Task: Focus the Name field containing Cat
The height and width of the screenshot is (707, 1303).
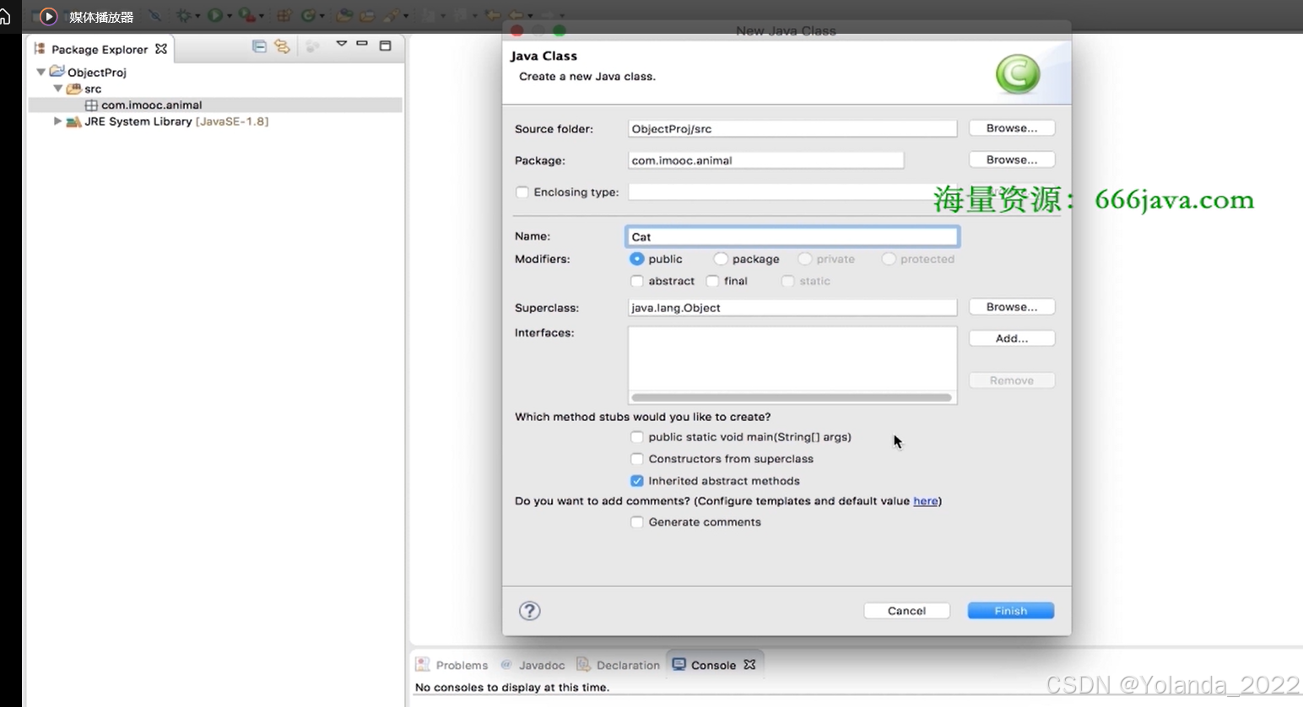Action: (792, 237)
